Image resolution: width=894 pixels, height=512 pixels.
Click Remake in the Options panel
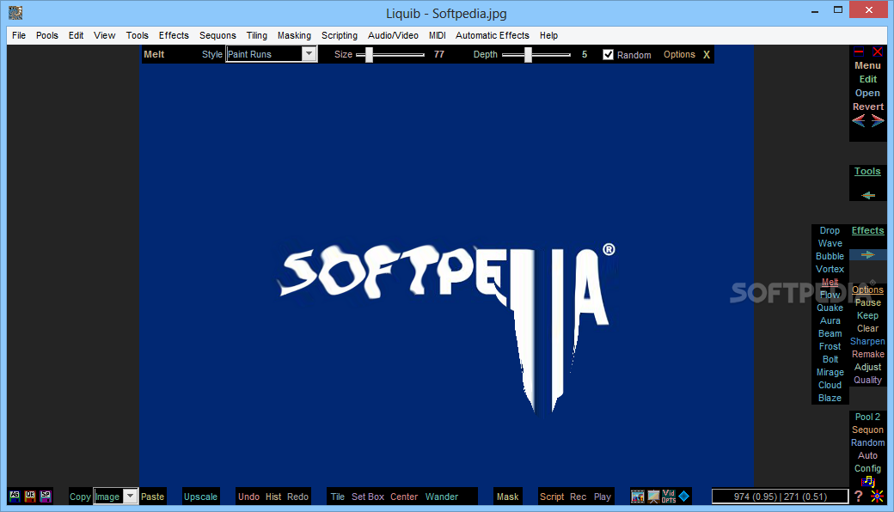(867, 354)
